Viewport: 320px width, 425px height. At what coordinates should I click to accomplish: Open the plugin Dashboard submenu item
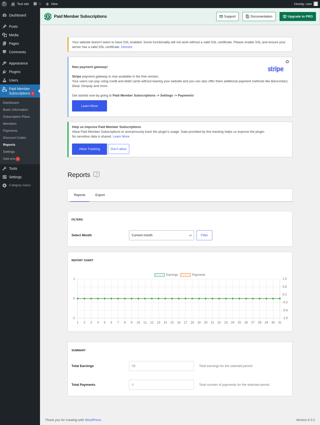click(11, 103)
